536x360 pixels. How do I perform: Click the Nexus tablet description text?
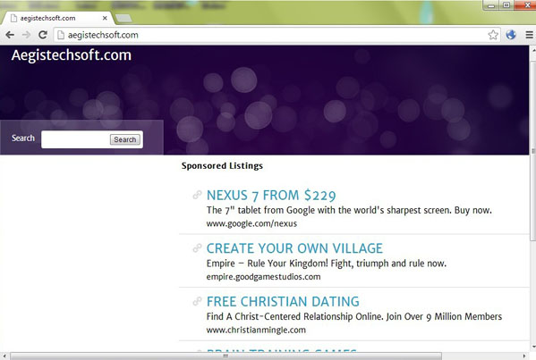349,210
